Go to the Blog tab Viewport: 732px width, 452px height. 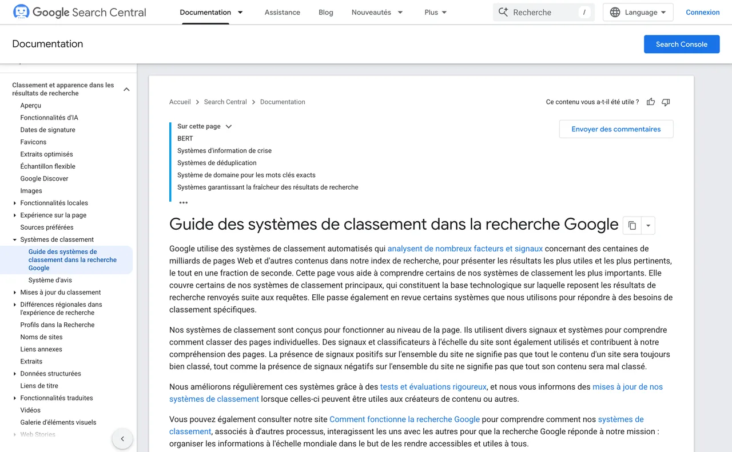tap(326, 12)
